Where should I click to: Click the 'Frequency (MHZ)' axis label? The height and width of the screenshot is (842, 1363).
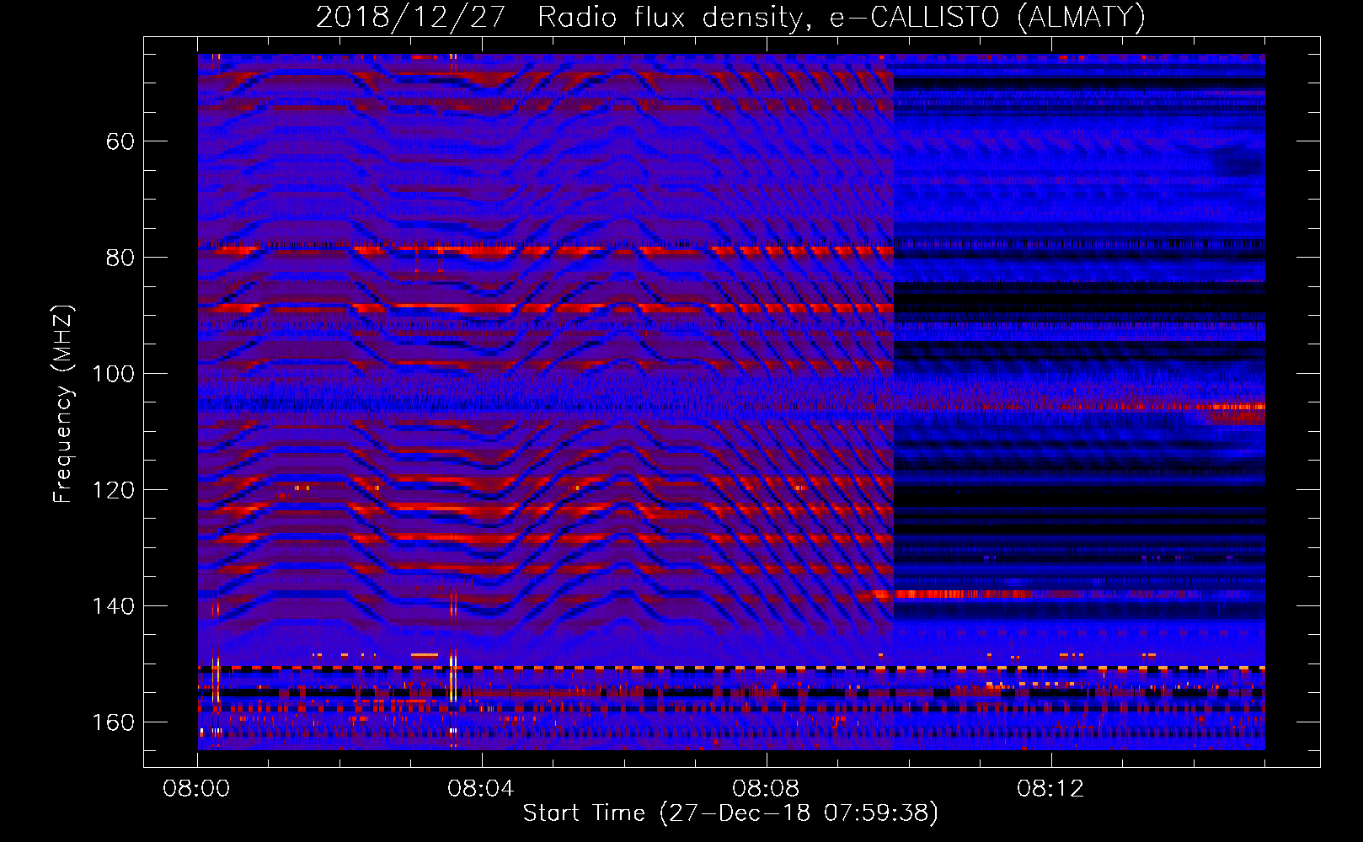63,404
